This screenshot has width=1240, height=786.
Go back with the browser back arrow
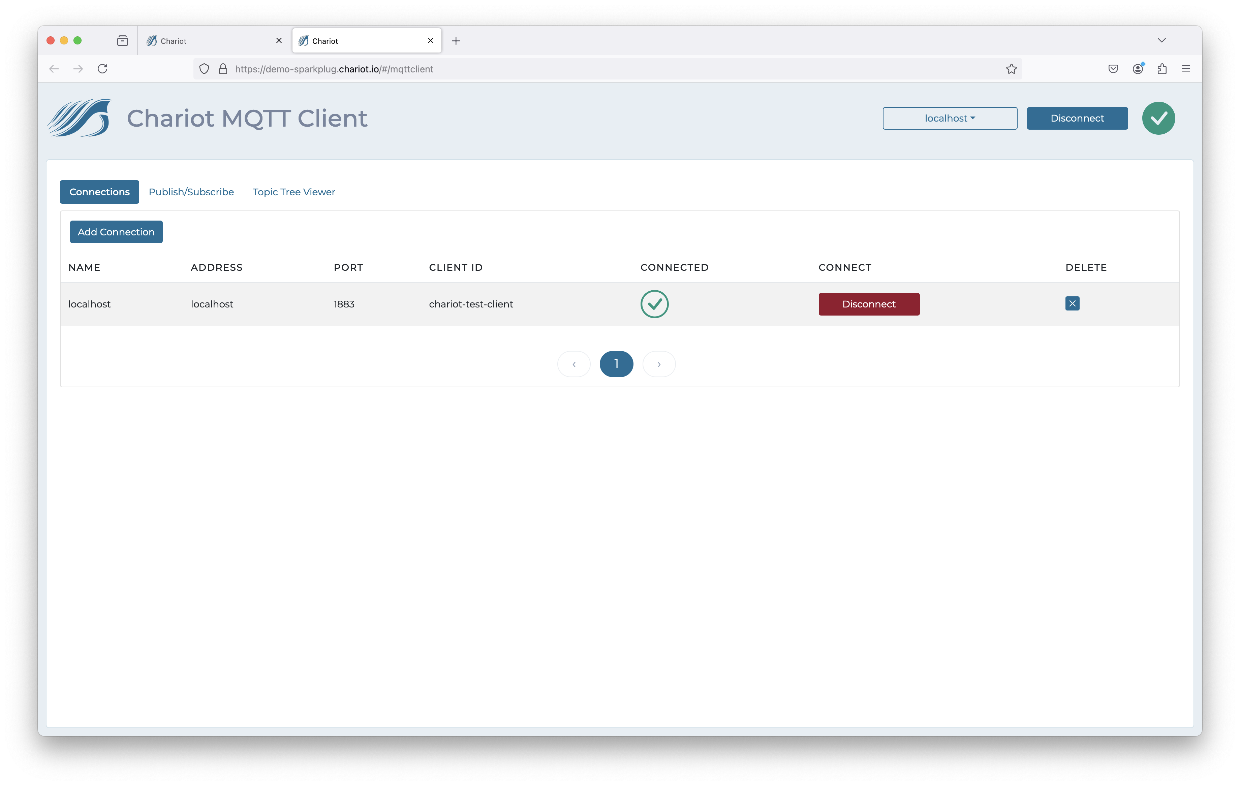[x=54, y=69]
